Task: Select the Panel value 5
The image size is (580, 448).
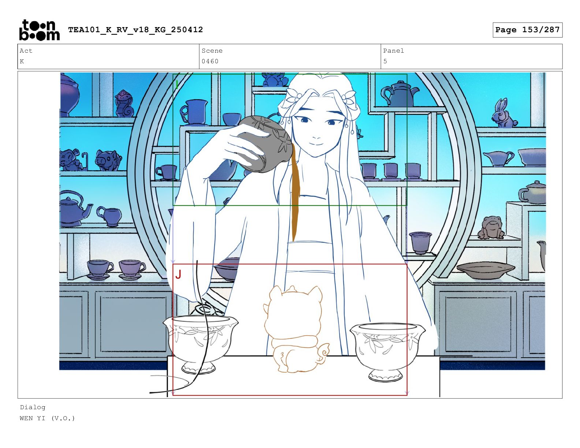Action: (x=385, y=61)
